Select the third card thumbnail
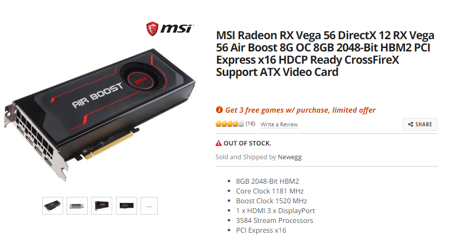Screen dimensions: 452x241 [101, 206]
